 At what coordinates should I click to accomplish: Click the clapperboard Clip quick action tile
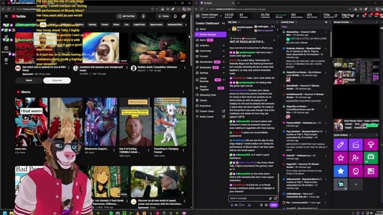pos(355,145)
